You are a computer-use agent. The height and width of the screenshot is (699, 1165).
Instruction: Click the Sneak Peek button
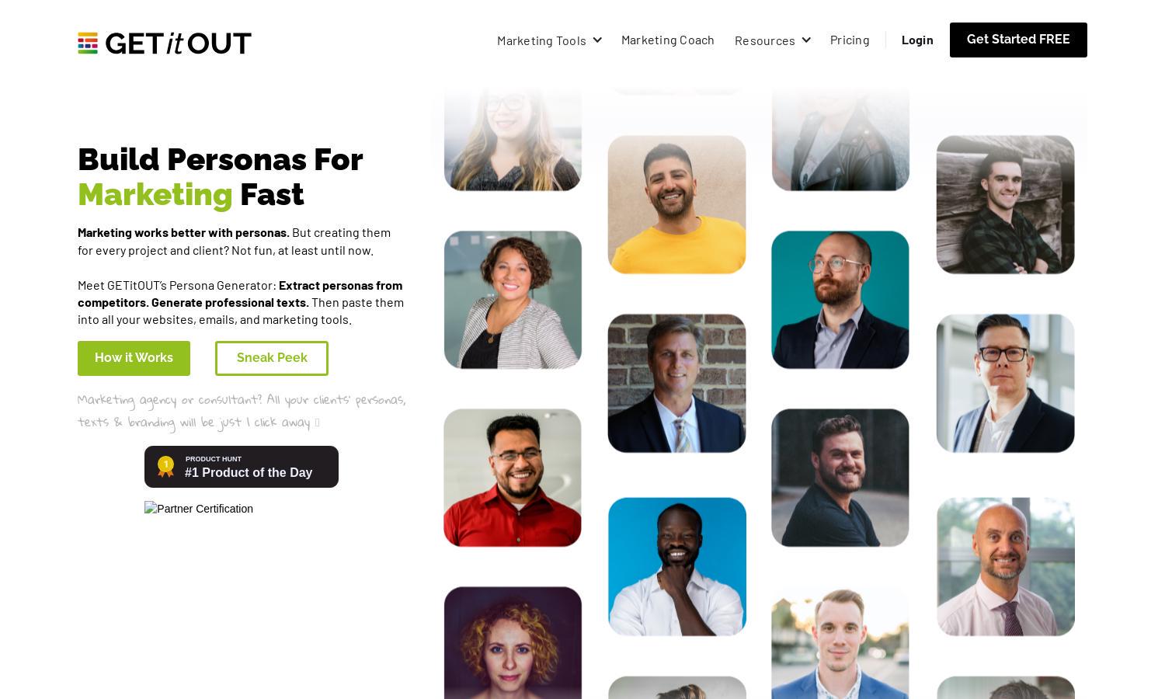pos(272,358)
